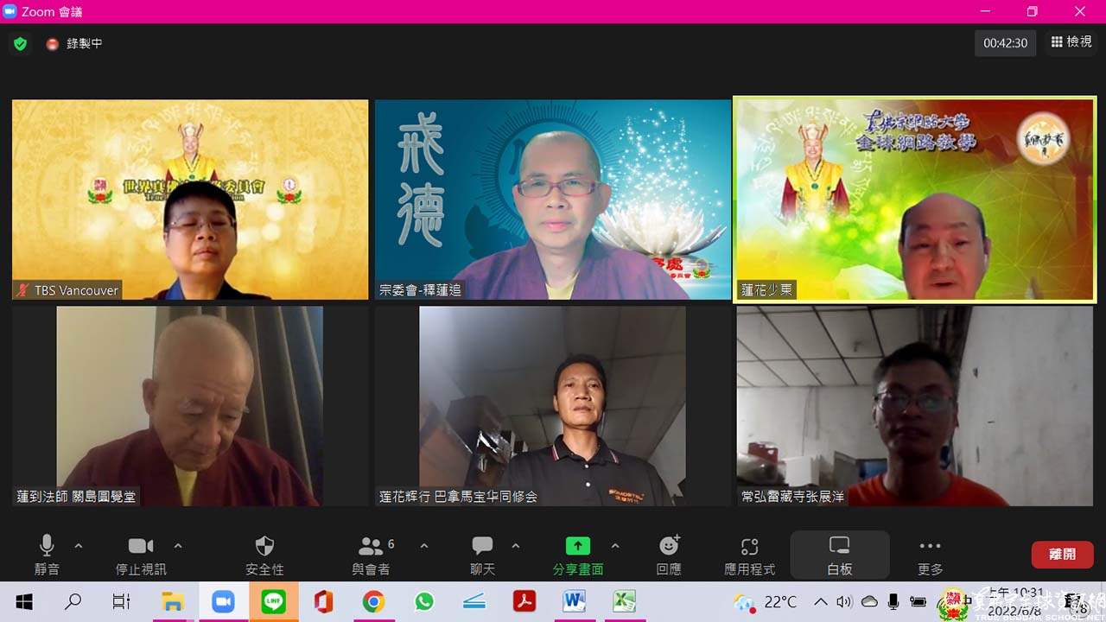This screenshot has height=622, width=1106.
Task: Expand audio options arrow next to mute
Action: pos(79,546)
